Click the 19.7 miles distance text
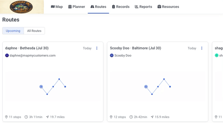Viewport: 223px width, 123px height. coord(57,117)
